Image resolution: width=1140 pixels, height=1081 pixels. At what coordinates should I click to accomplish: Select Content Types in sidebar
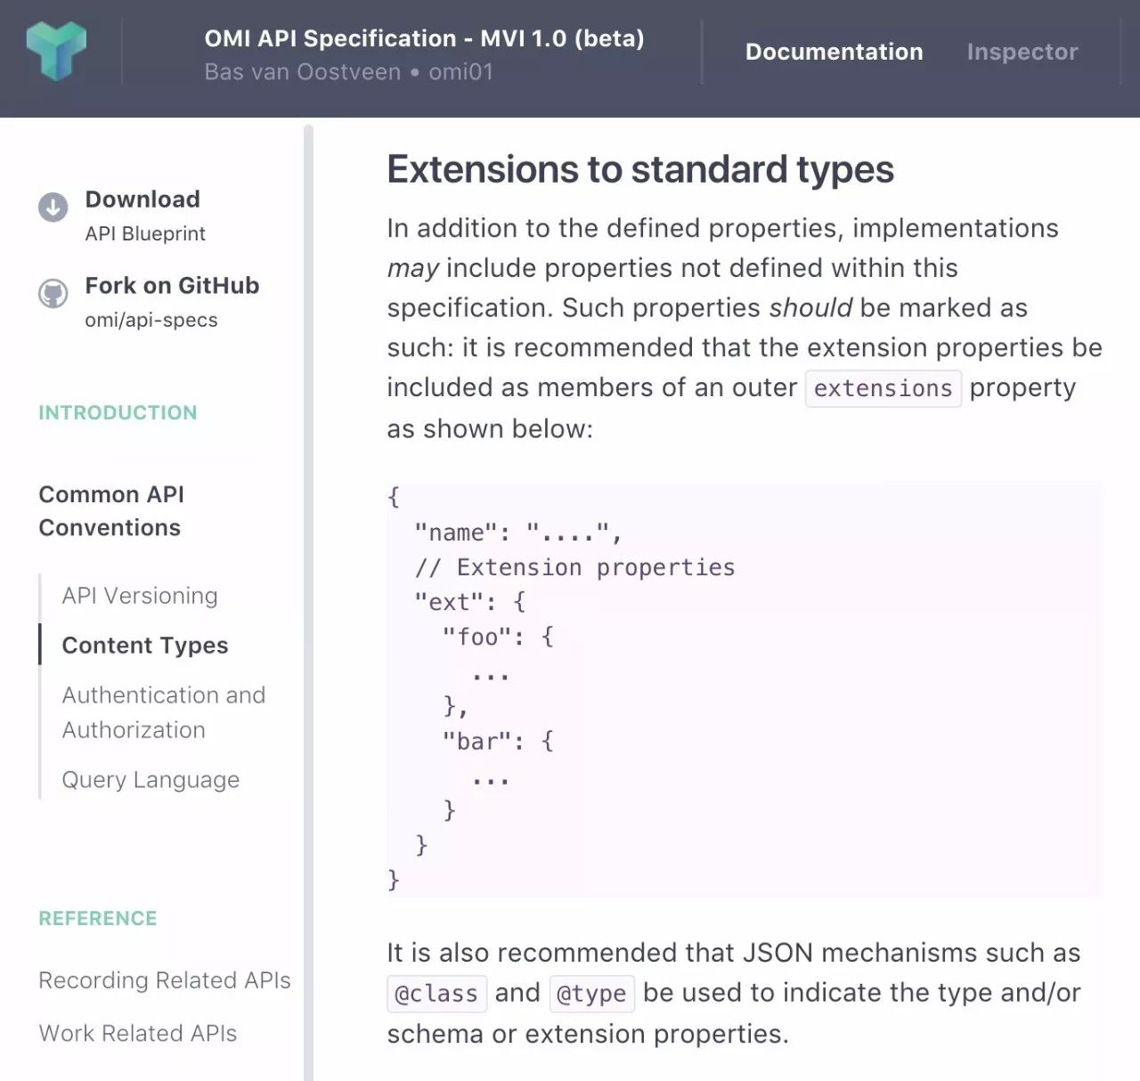(145, 646)
